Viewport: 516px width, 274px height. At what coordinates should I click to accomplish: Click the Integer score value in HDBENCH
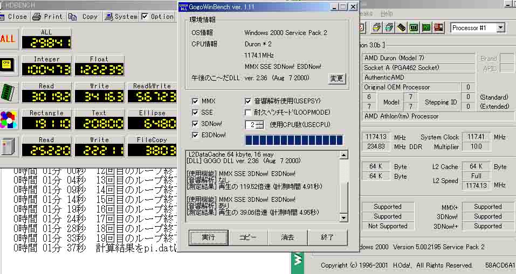point(46,69)
